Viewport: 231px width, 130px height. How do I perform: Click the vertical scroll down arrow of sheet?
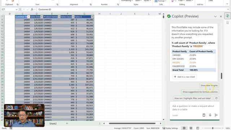click(164, 120)
